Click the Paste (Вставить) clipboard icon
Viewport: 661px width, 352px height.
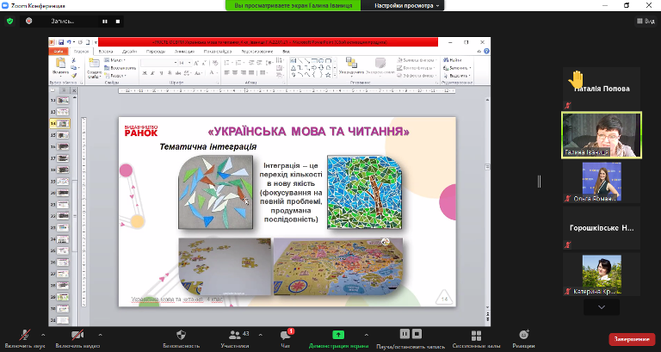tap(61, 64)
